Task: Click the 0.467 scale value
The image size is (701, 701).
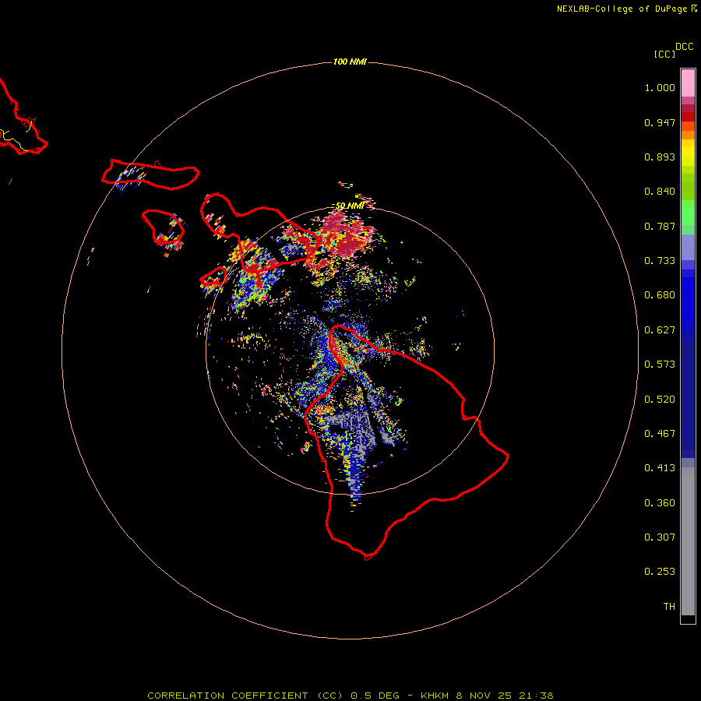Action: pos(660,434)
